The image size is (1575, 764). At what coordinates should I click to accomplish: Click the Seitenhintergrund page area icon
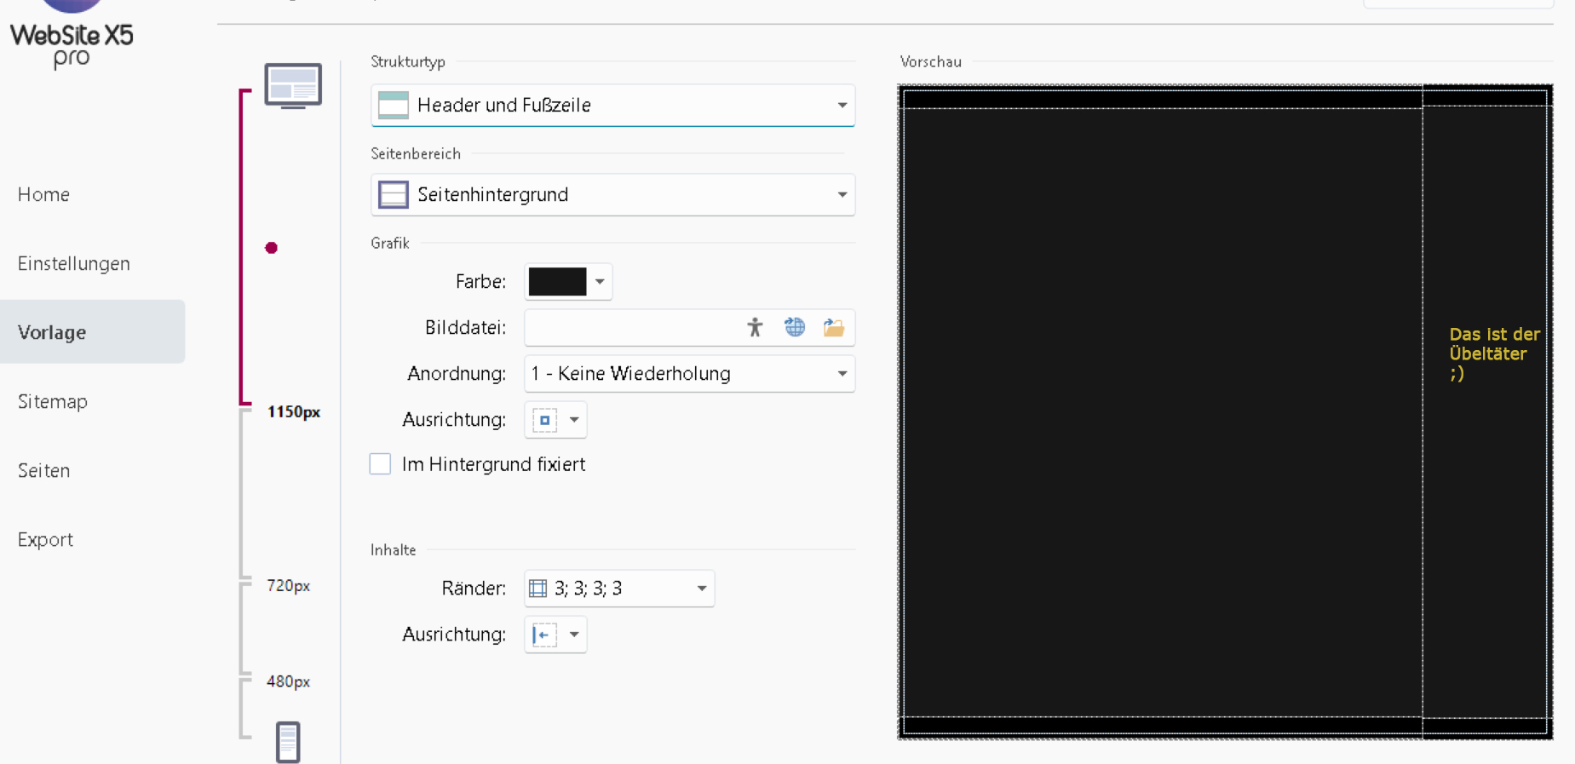click(x=394, y=195)
